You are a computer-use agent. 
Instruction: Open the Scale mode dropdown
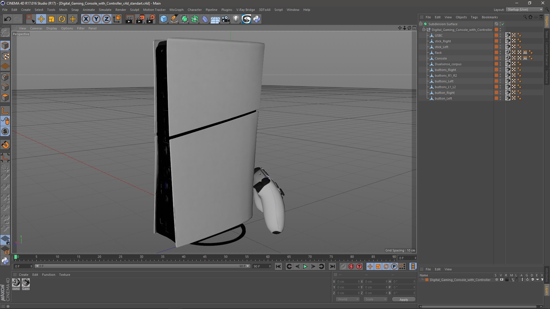pos(376,299)
